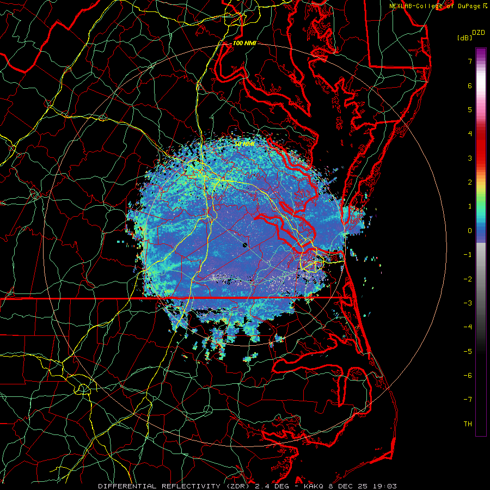Image resolution: width=490 pixels, height=490 pixels.
Task: Click the -6 scale value
Action: 468,376
